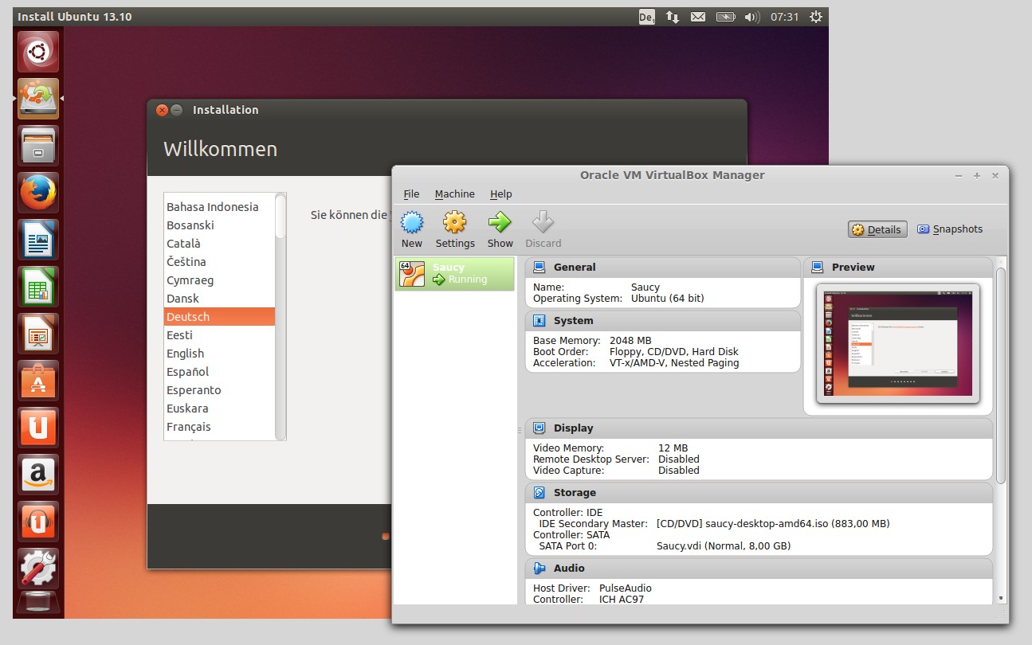Screen dimensions: 1032x645
Task: Click the VirtualBox details vertical scrollbar
Action: [1001, 374]
